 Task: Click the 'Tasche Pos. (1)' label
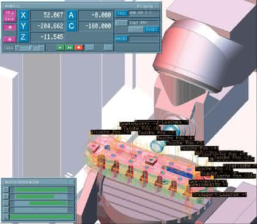tap(214, 169)
